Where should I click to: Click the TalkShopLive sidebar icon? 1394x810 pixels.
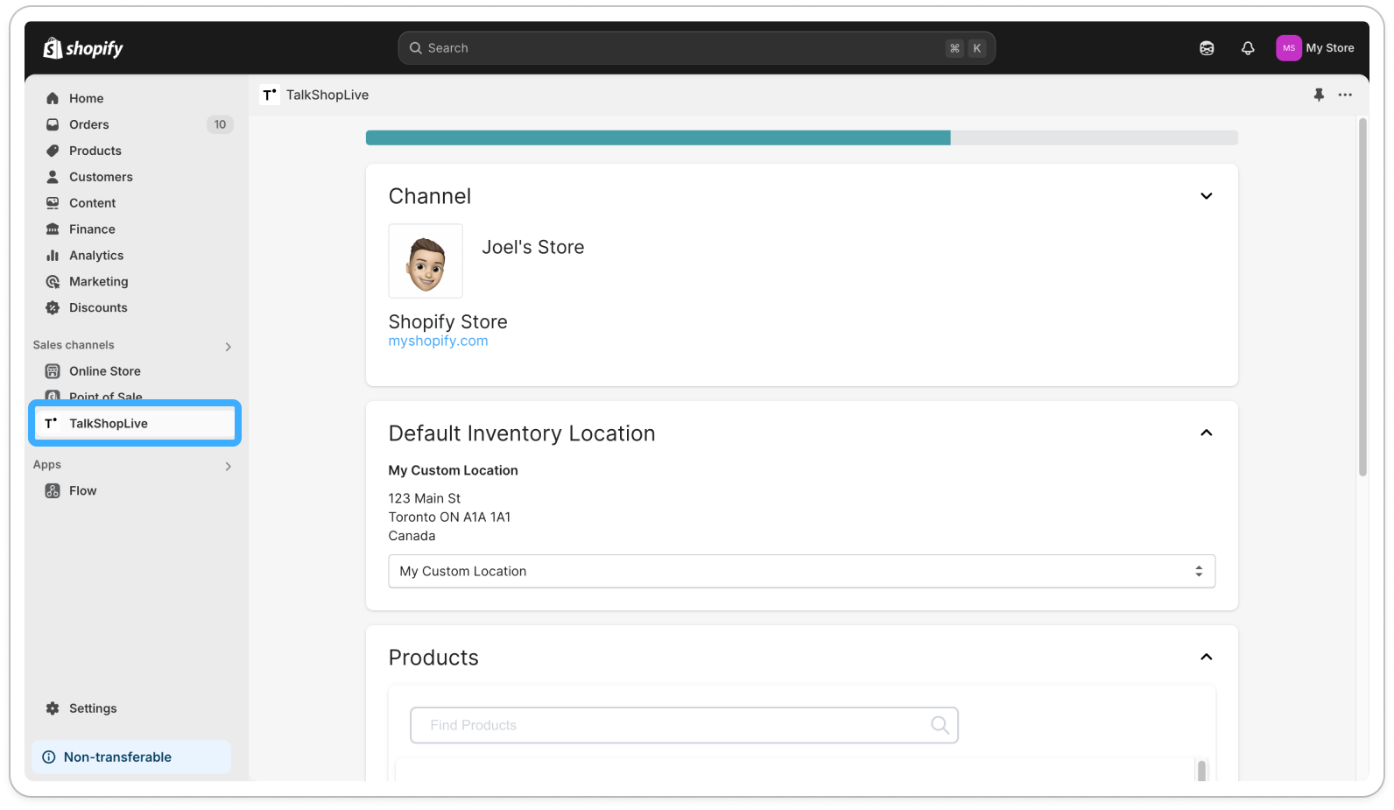[x=51, y=423]
